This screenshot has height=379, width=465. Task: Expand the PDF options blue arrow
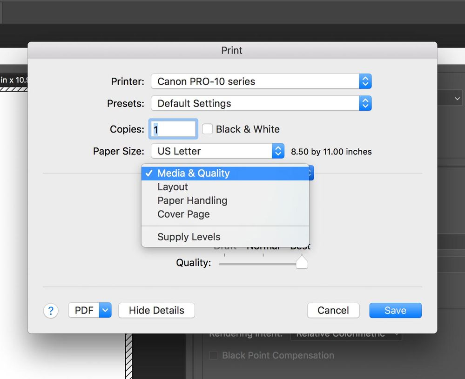click(106, 310)
